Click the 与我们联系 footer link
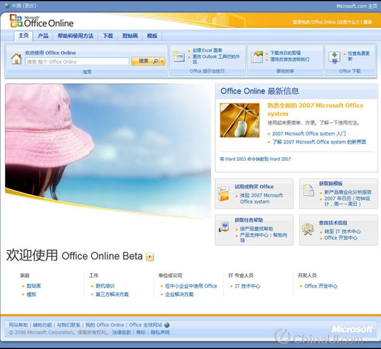 [x=69, y=325]
